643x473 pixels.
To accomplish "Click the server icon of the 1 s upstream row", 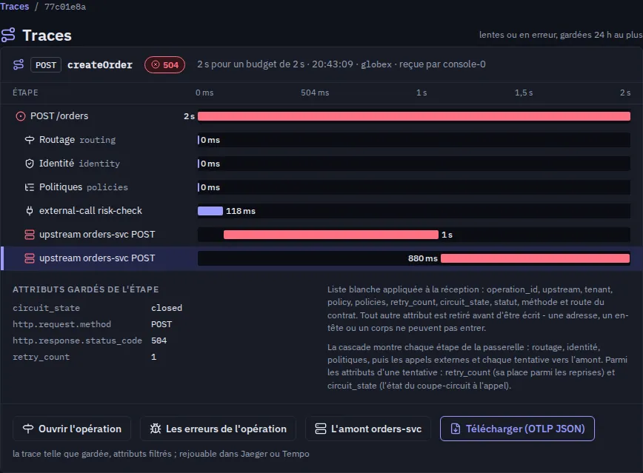I will pos(30,235).
